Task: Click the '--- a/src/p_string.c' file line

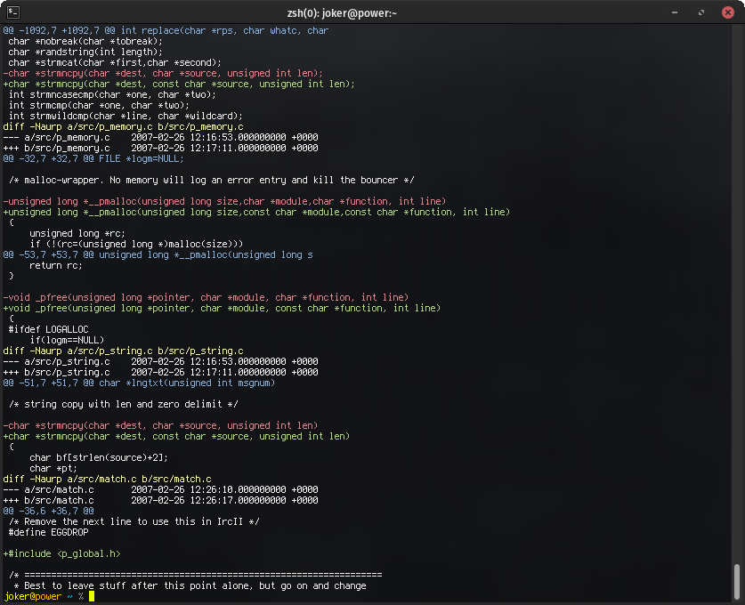Action: point(160,362)
